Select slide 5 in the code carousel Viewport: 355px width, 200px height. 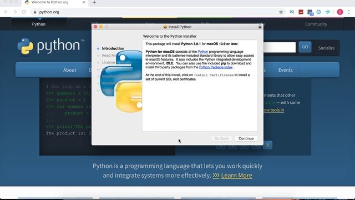click(x=267, y=145)
